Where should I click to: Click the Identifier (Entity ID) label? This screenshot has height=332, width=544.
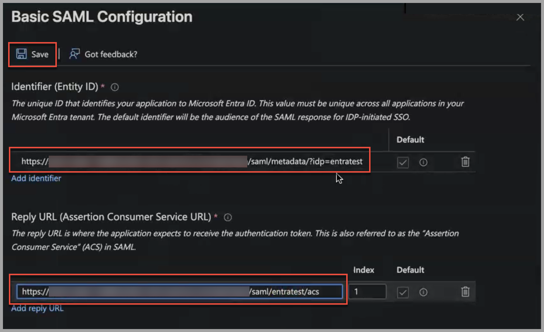55,87
